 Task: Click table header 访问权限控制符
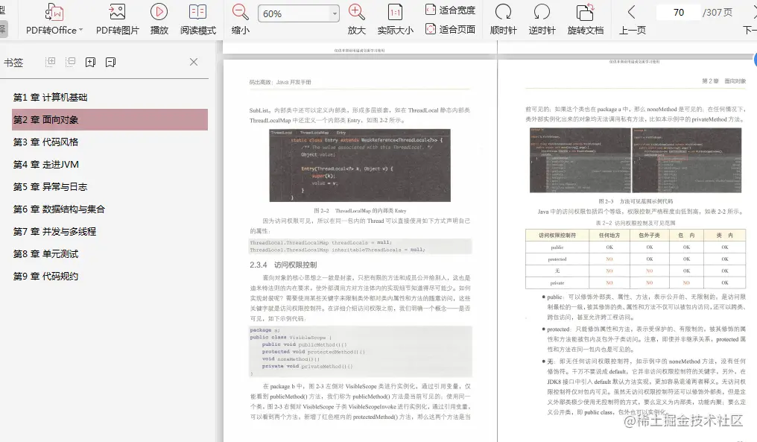(x=557, y=236)
